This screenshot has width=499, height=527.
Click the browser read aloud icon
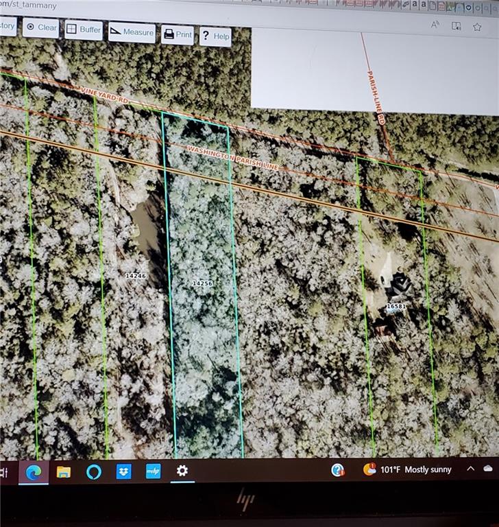click(435, 25)
